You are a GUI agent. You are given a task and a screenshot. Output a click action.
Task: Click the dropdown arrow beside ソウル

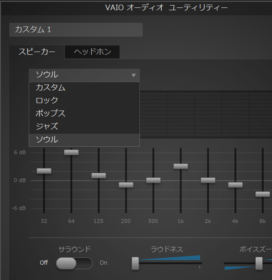tap(133, 75)
